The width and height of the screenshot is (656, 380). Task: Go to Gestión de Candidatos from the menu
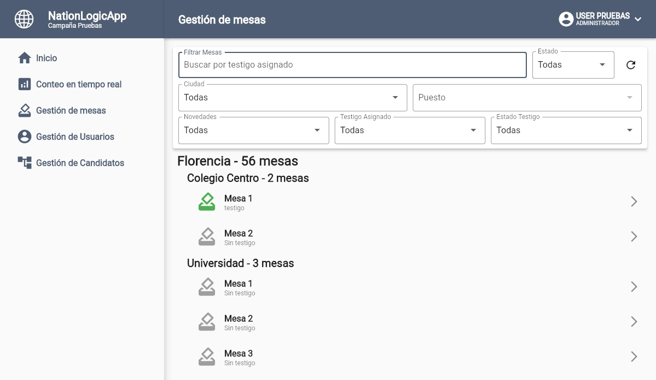[x=80, y=163]
